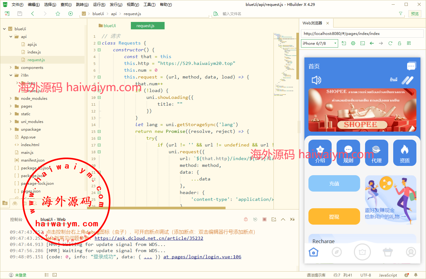Click the new file icon in toolbar
The width and height of the screenshot is (426, 279).
(7, 14)
